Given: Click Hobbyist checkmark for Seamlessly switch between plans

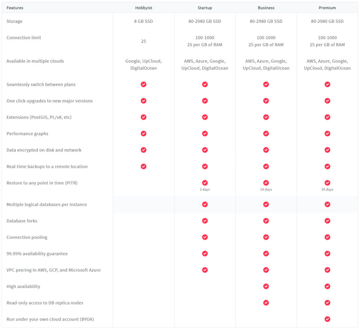Looking at the screenshot, I should point(144,84).
